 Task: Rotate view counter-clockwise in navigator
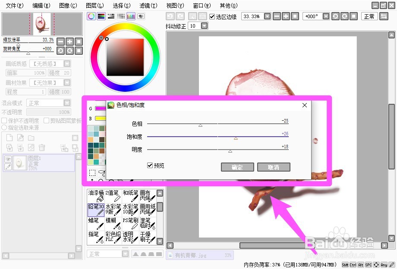[60, 50]
